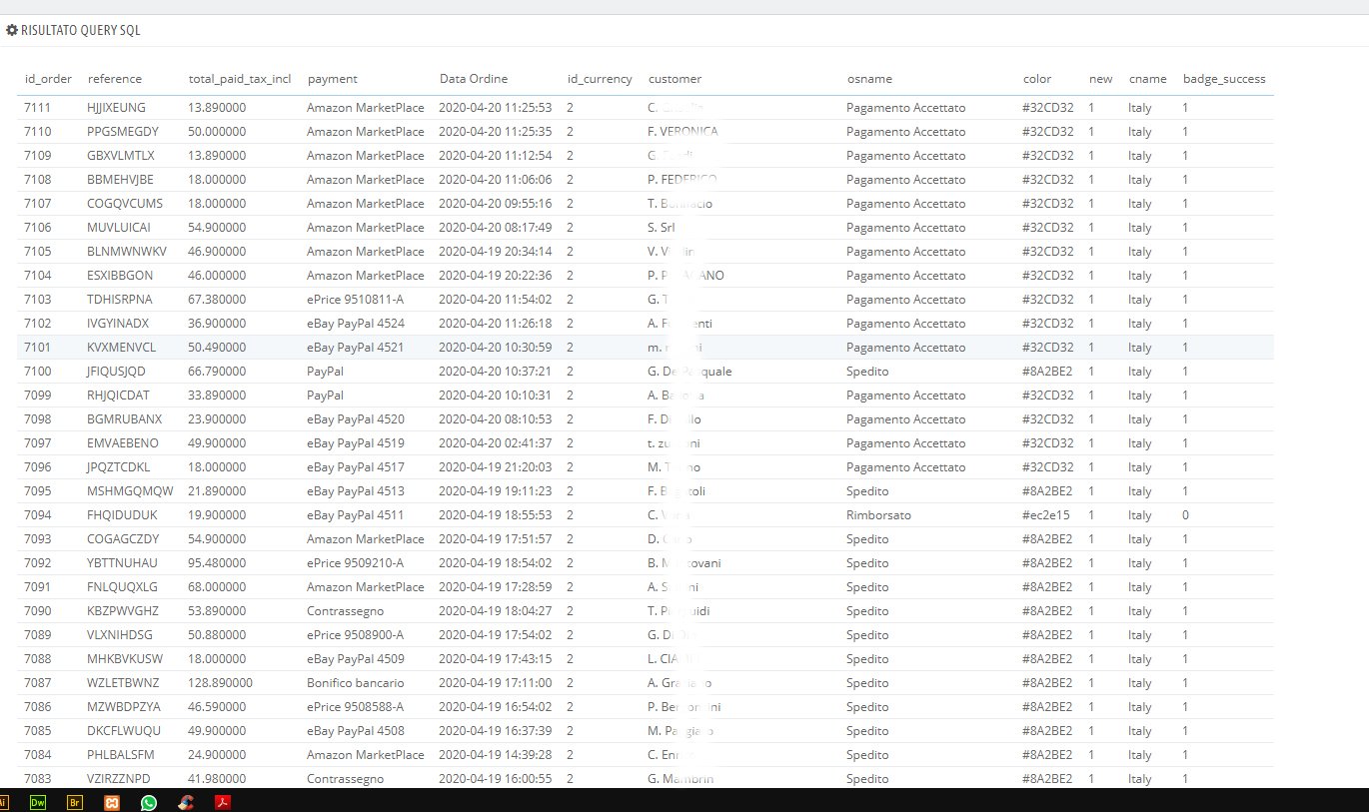This screenshot has height=812, width=1369.
Task: Click payment ePrice 9508588-A
Action: coord(355,706)
